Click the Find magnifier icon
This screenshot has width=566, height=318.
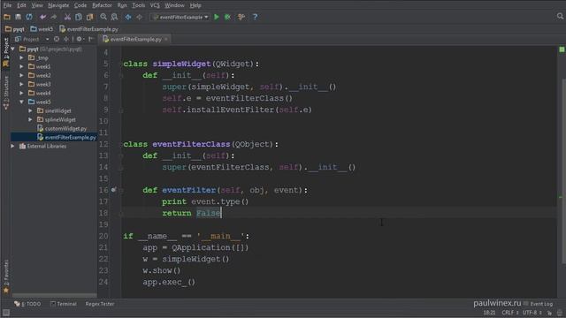click(103, 17)
